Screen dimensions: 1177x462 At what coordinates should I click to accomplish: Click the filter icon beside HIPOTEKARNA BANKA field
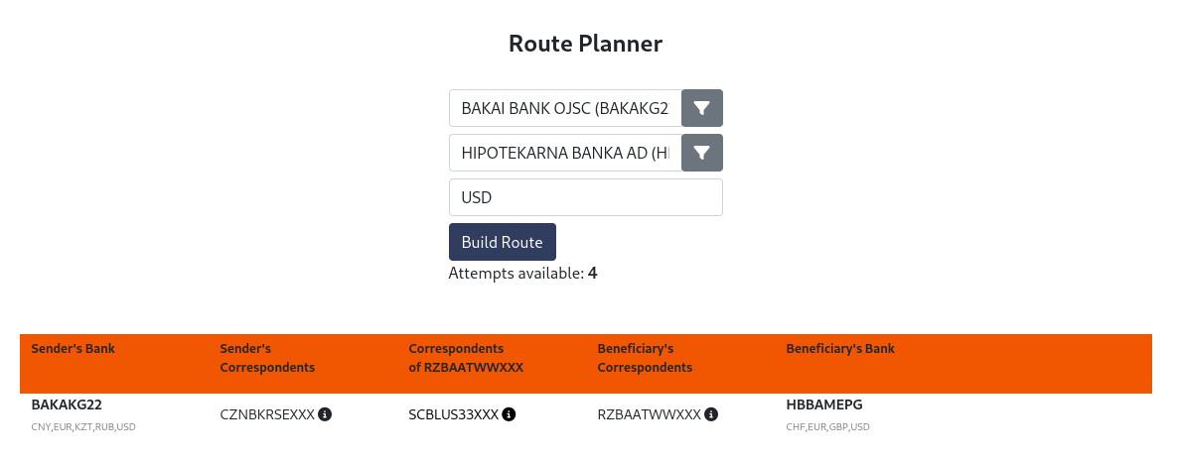(701, 153)
